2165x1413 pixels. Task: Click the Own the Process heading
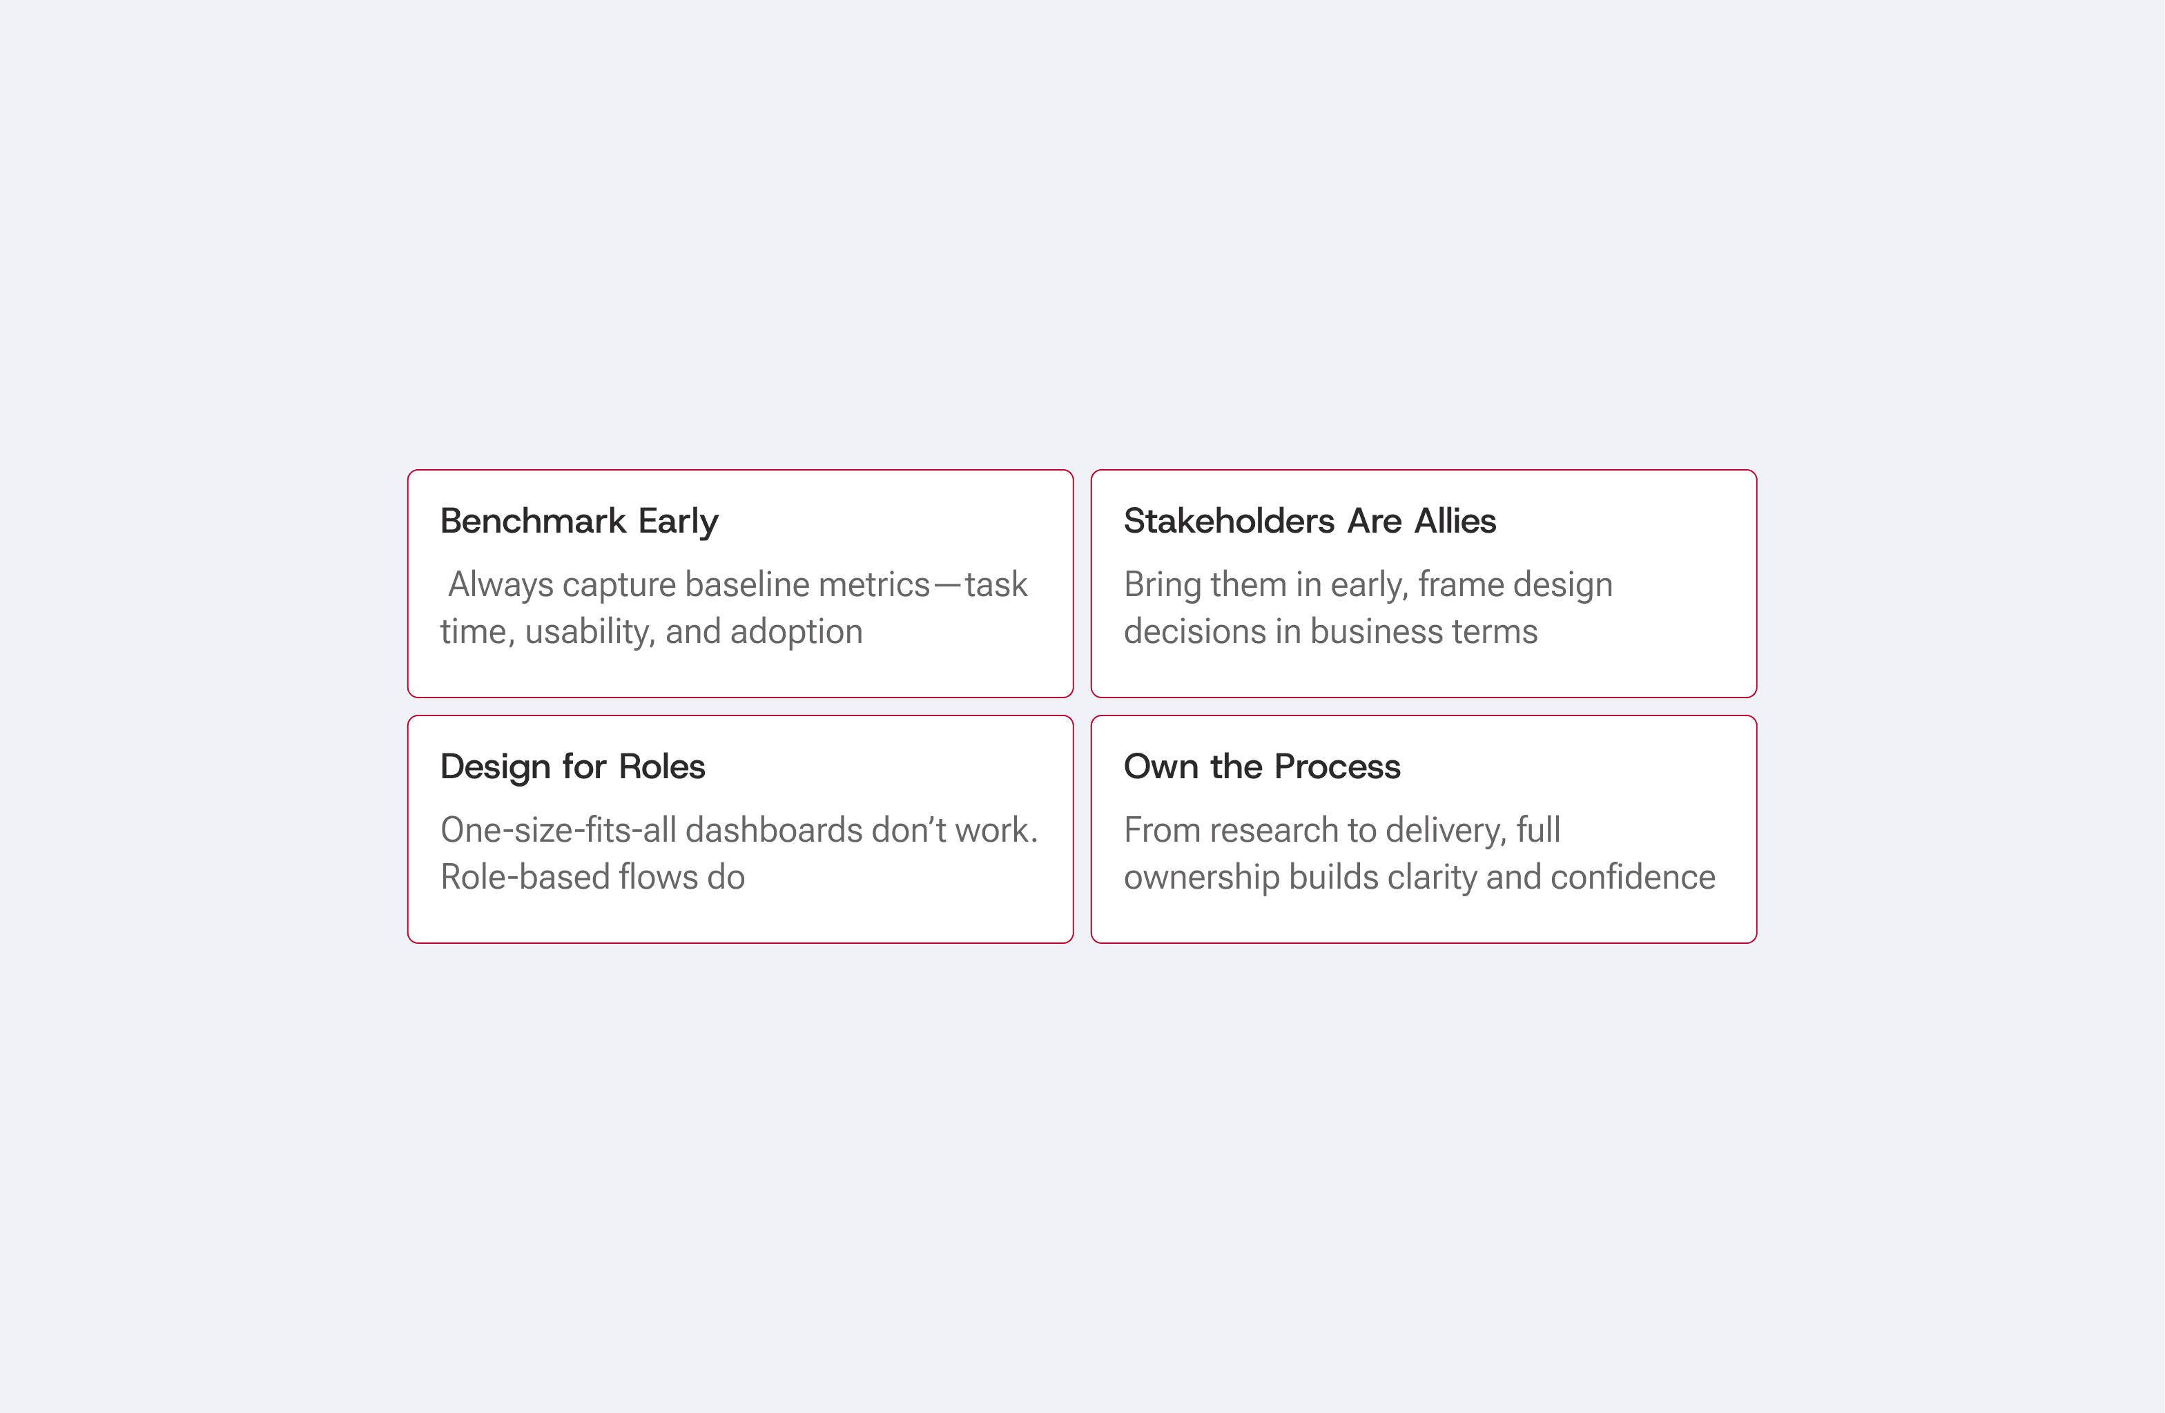coord(1262,767)
